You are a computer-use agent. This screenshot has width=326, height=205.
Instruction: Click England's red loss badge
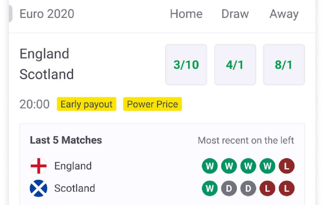[x=287, y=166]
